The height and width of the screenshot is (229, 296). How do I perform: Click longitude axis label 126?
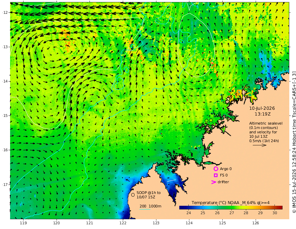(x=256, y=223)
